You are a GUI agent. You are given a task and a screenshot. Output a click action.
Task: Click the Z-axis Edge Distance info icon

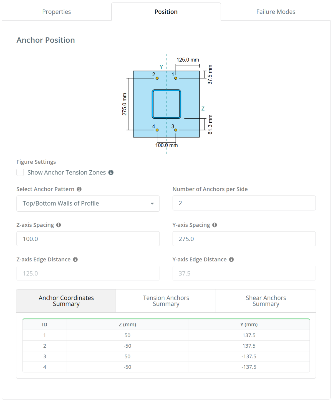75,259
